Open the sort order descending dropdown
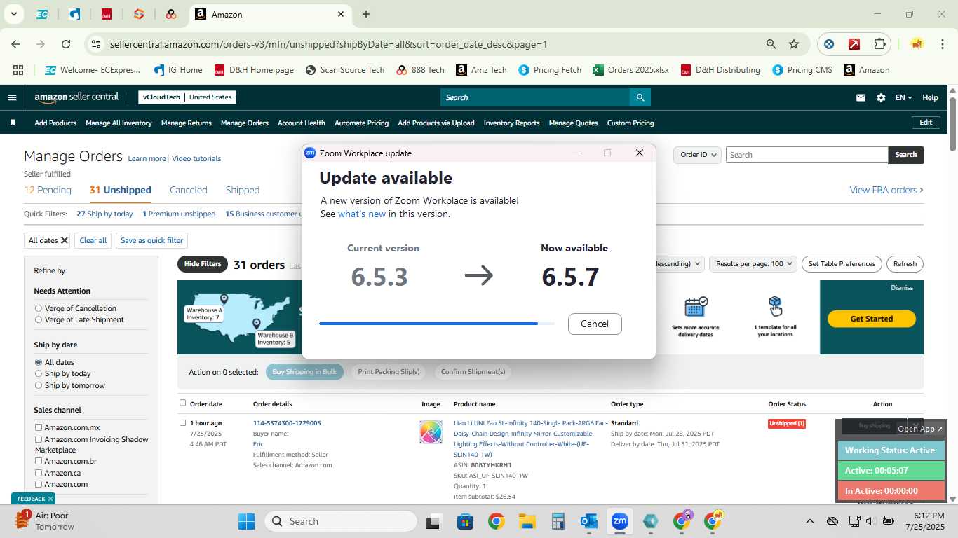 (680, 264)
